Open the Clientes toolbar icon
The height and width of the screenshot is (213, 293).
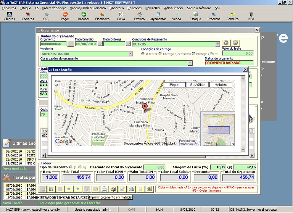[x=9, y=16]
